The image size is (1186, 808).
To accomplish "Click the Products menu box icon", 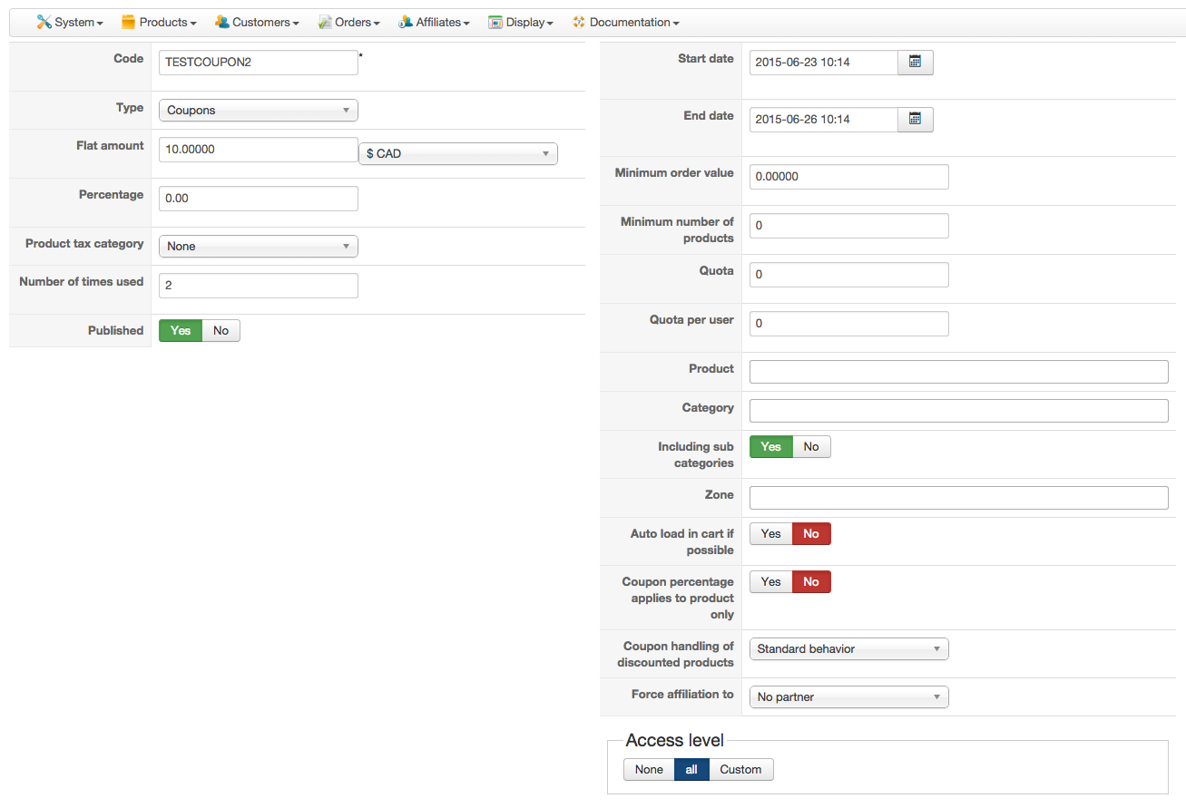I will [x=129, y=22].
